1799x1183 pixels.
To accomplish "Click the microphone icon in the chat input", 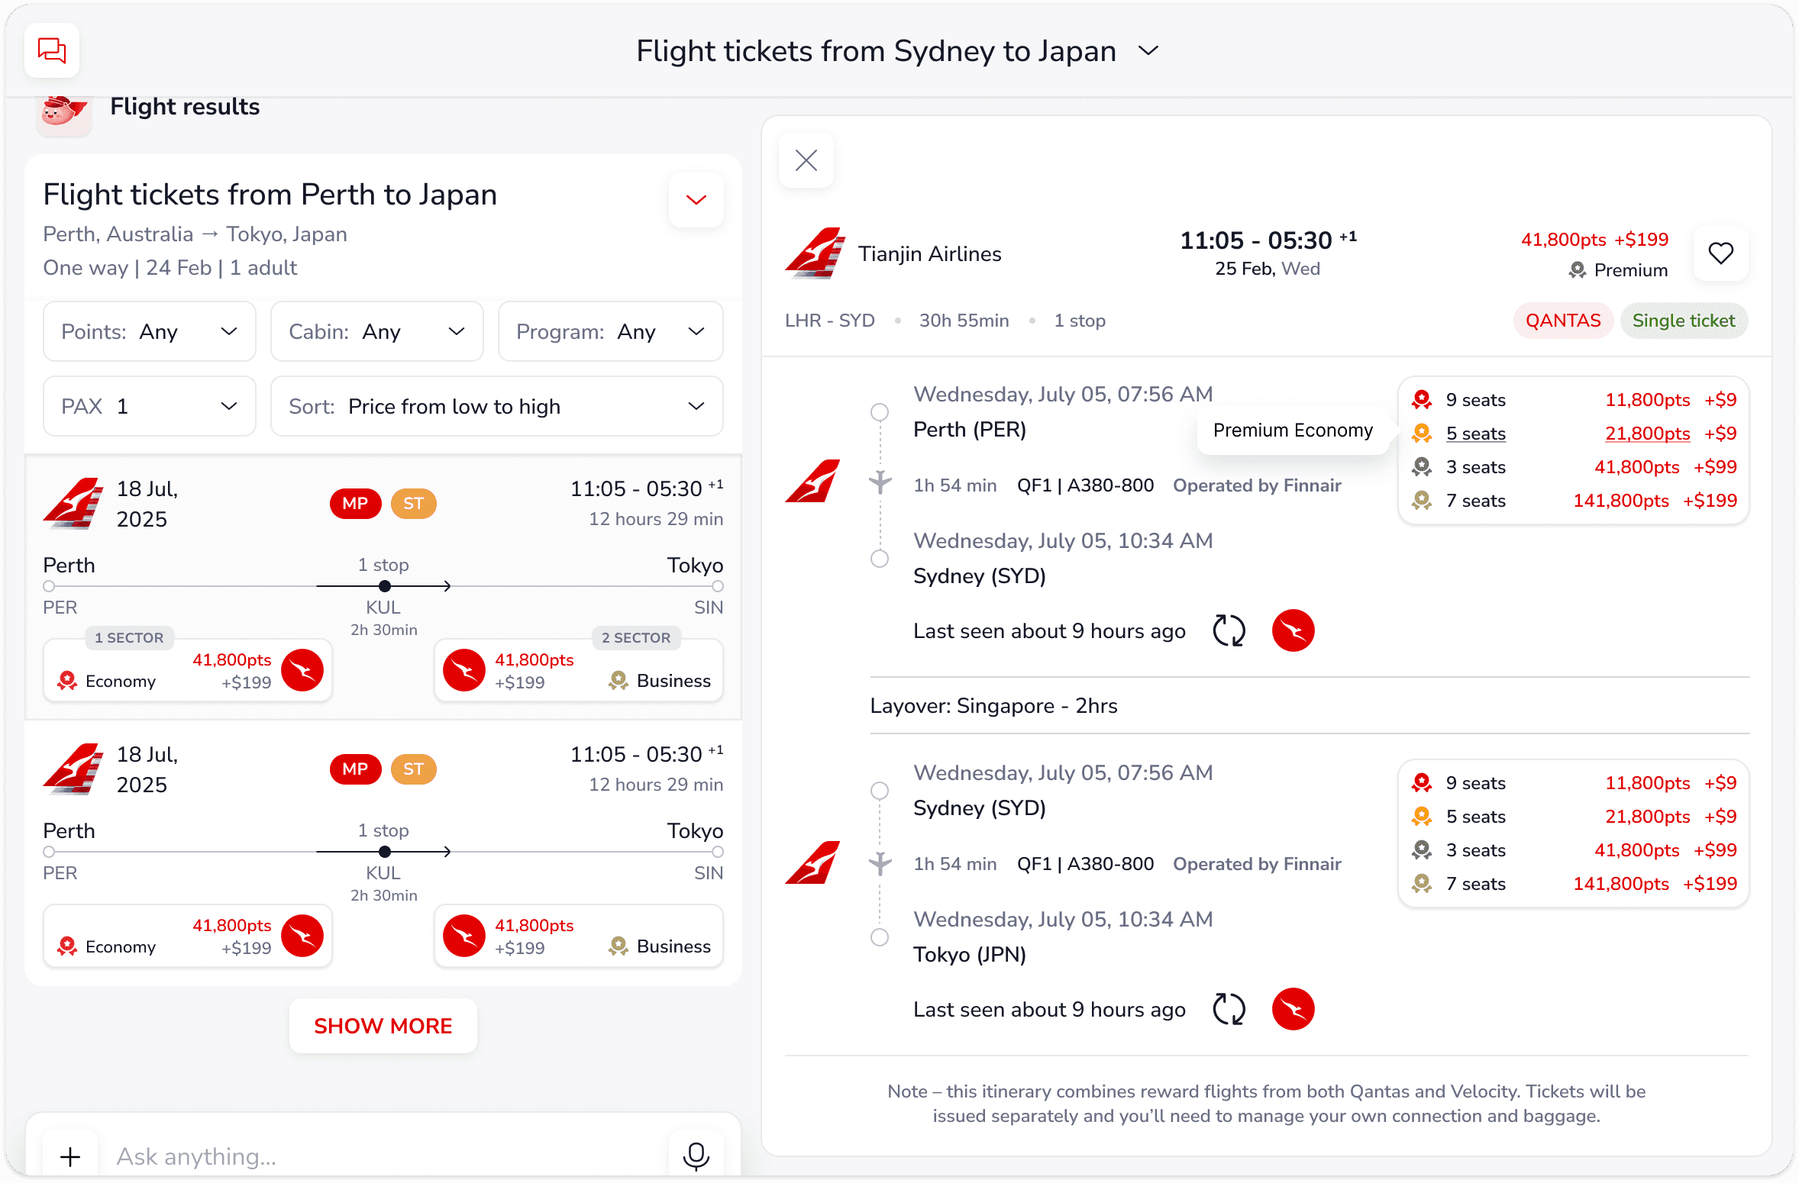I will point(696,1156).
